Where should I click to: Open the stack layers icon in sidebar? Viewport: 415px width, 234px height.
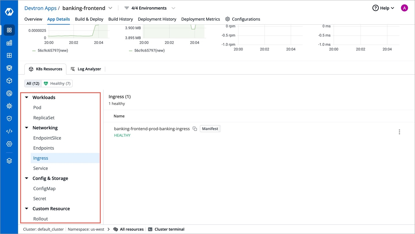(9, 161)
